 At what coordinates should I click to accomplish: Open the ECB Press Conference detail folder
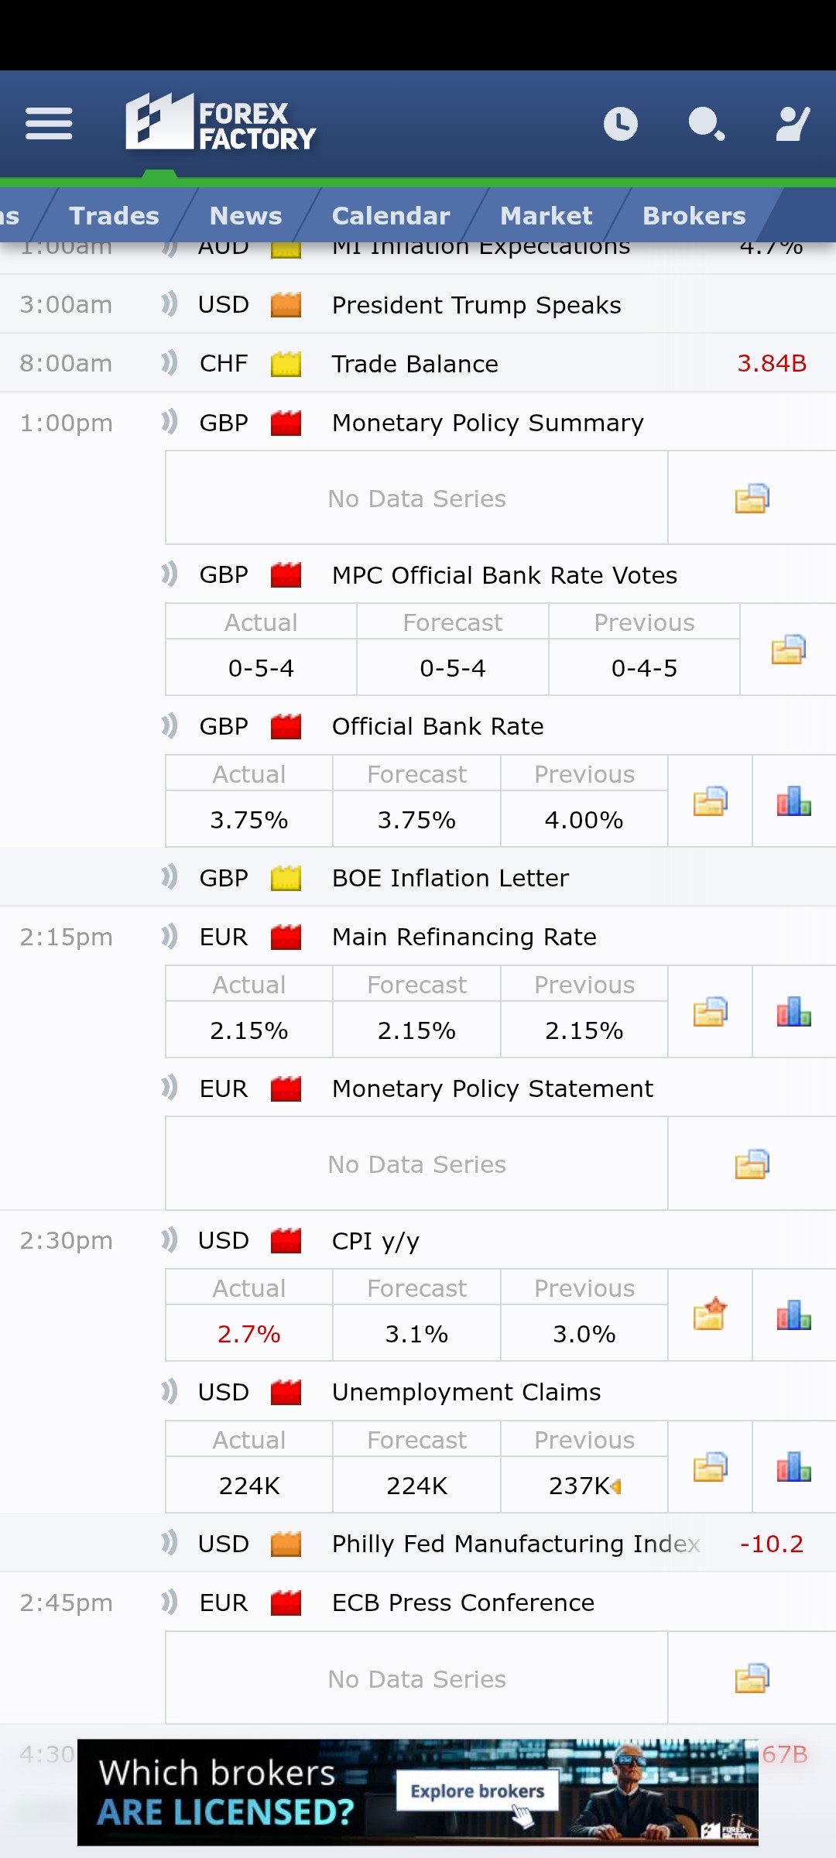coord(752,1678)
